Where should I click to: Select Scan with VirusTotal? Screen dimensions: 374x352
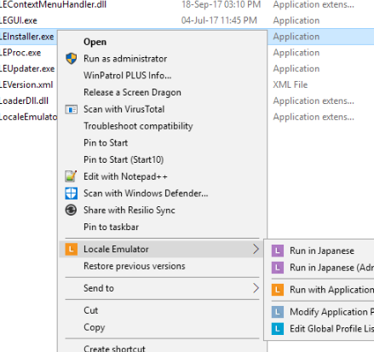coord(124,109)
